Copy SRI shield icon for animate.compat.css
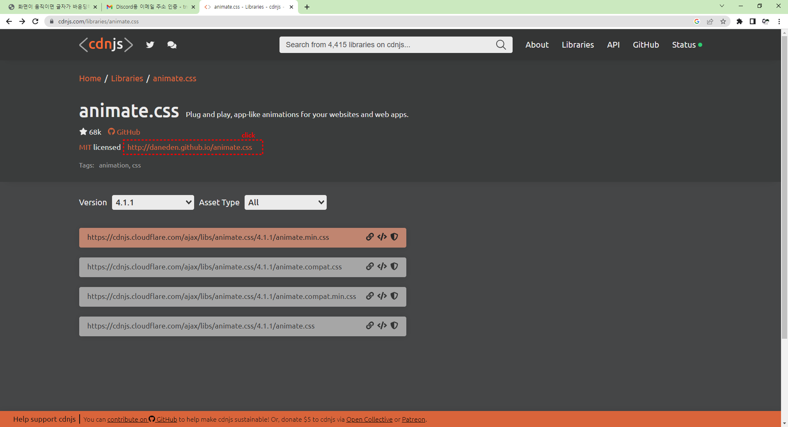 point(394,266)
